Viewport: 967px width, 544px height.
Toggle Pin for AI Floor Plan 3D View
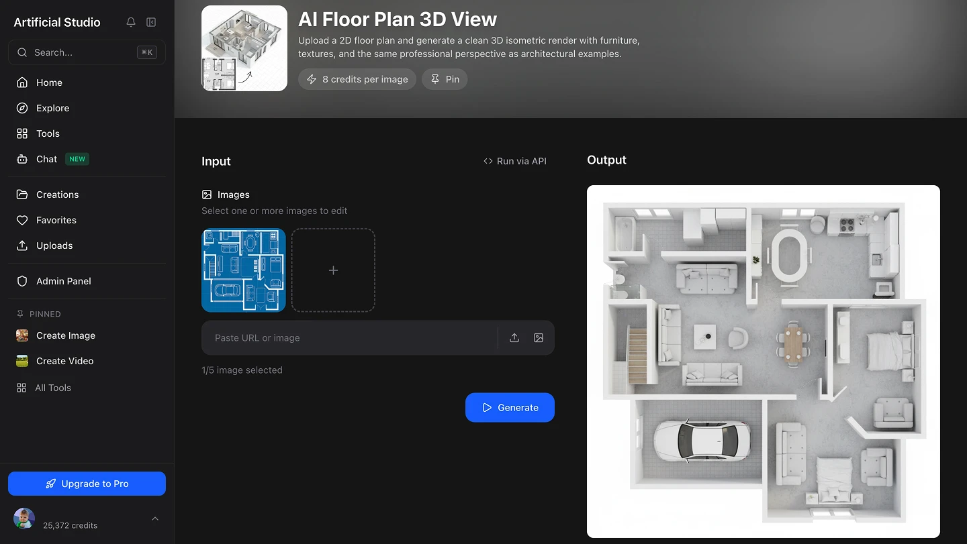[x=444, y=79]
